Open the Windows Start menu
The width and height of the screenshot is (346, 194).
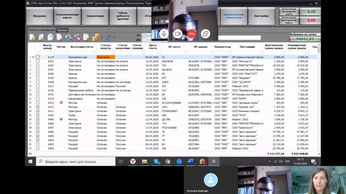[30, 162]
